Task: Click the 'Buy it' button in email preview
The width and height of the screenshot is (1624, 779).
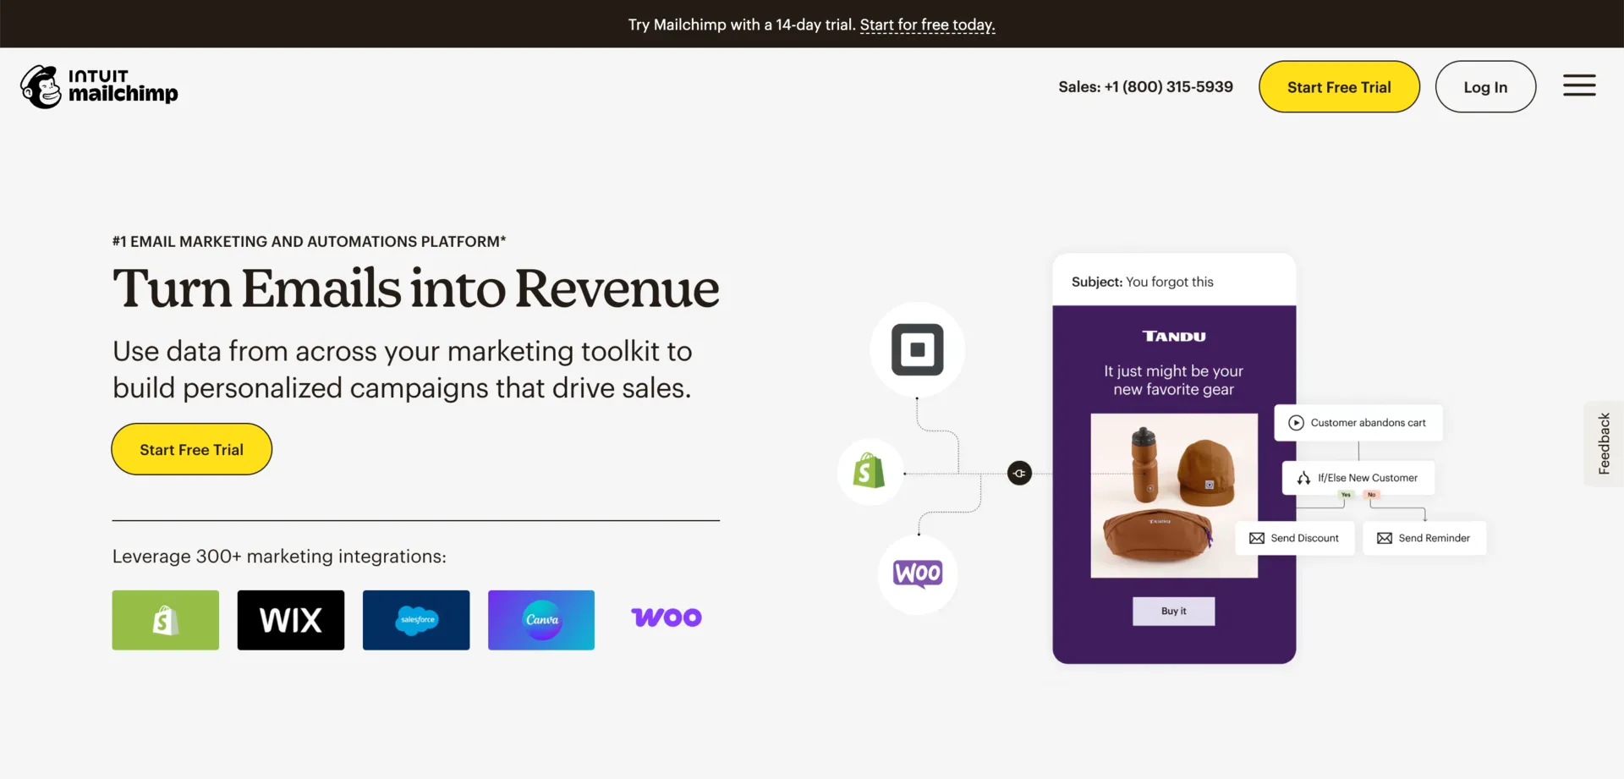Action: 1173,611
